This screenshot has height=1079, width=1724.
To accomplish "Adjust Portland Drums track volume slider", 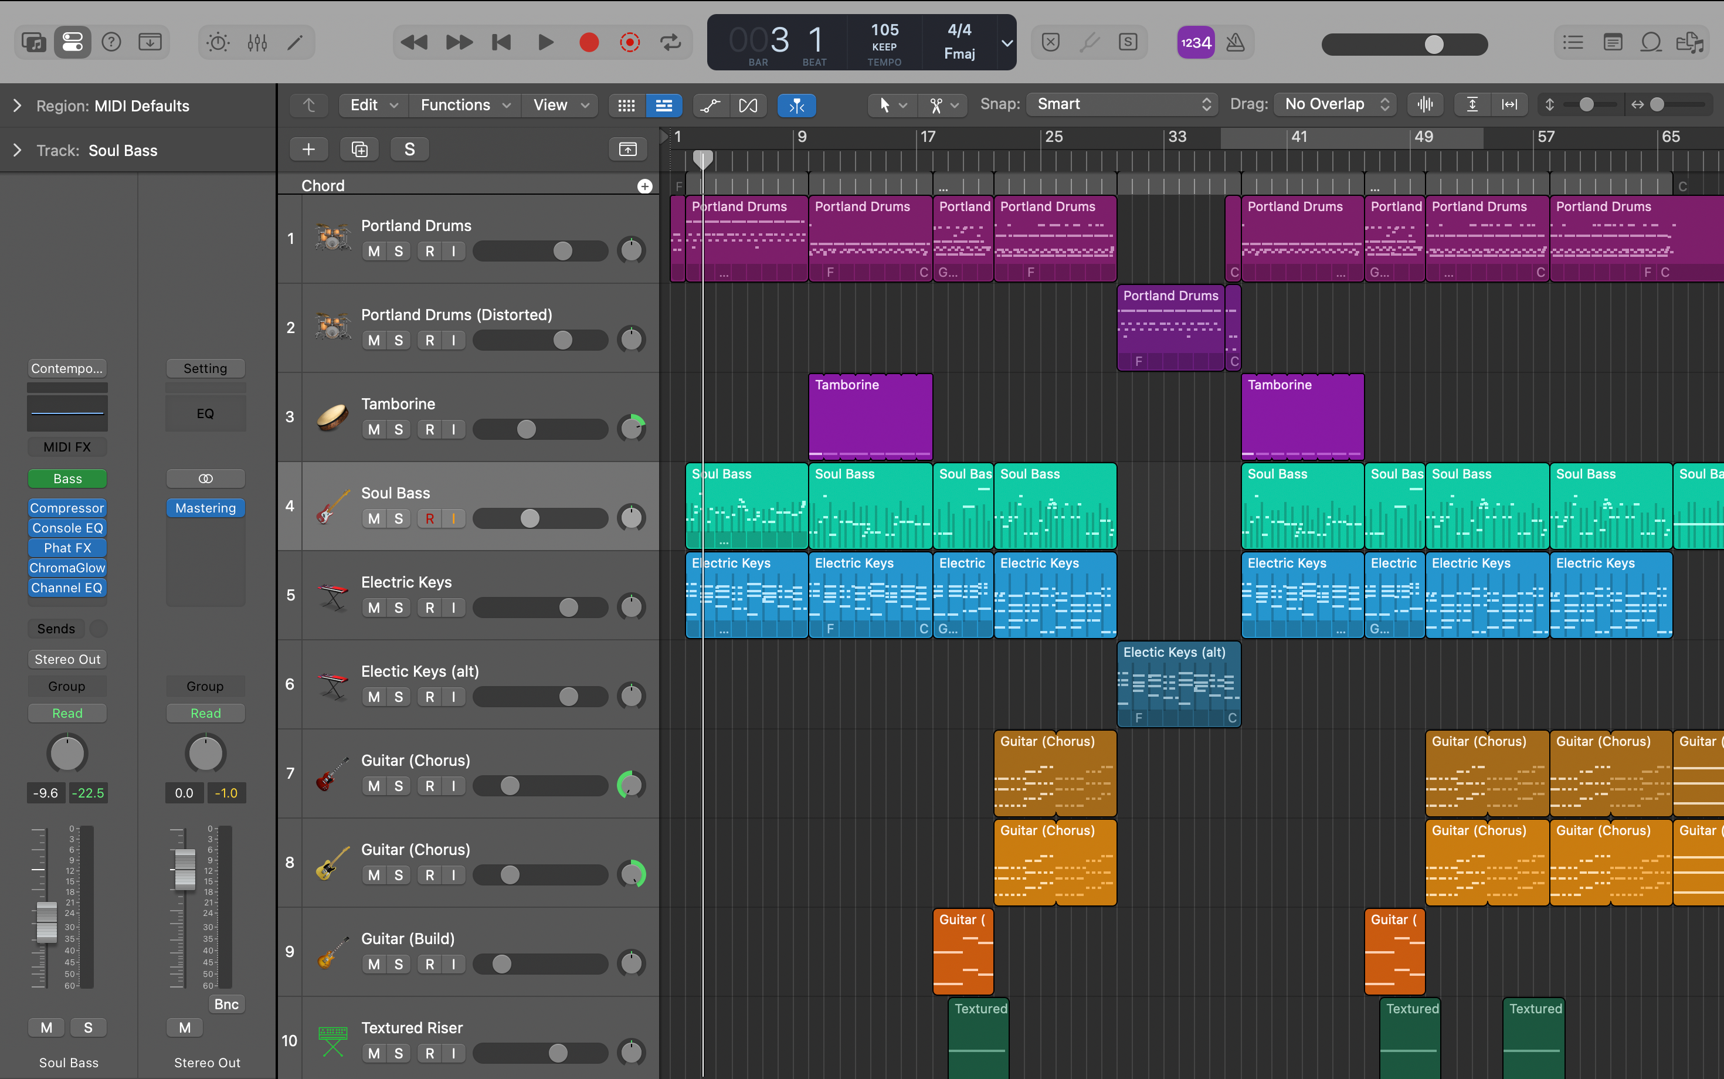I will click(562, 251).
